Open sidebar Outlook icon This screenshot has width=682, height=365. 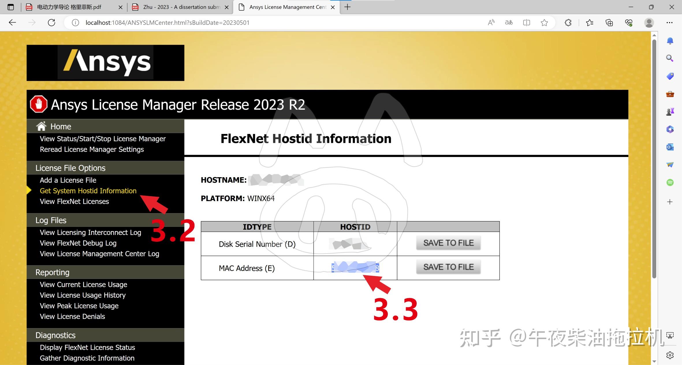pyautogui.click(x=670, y=147)
